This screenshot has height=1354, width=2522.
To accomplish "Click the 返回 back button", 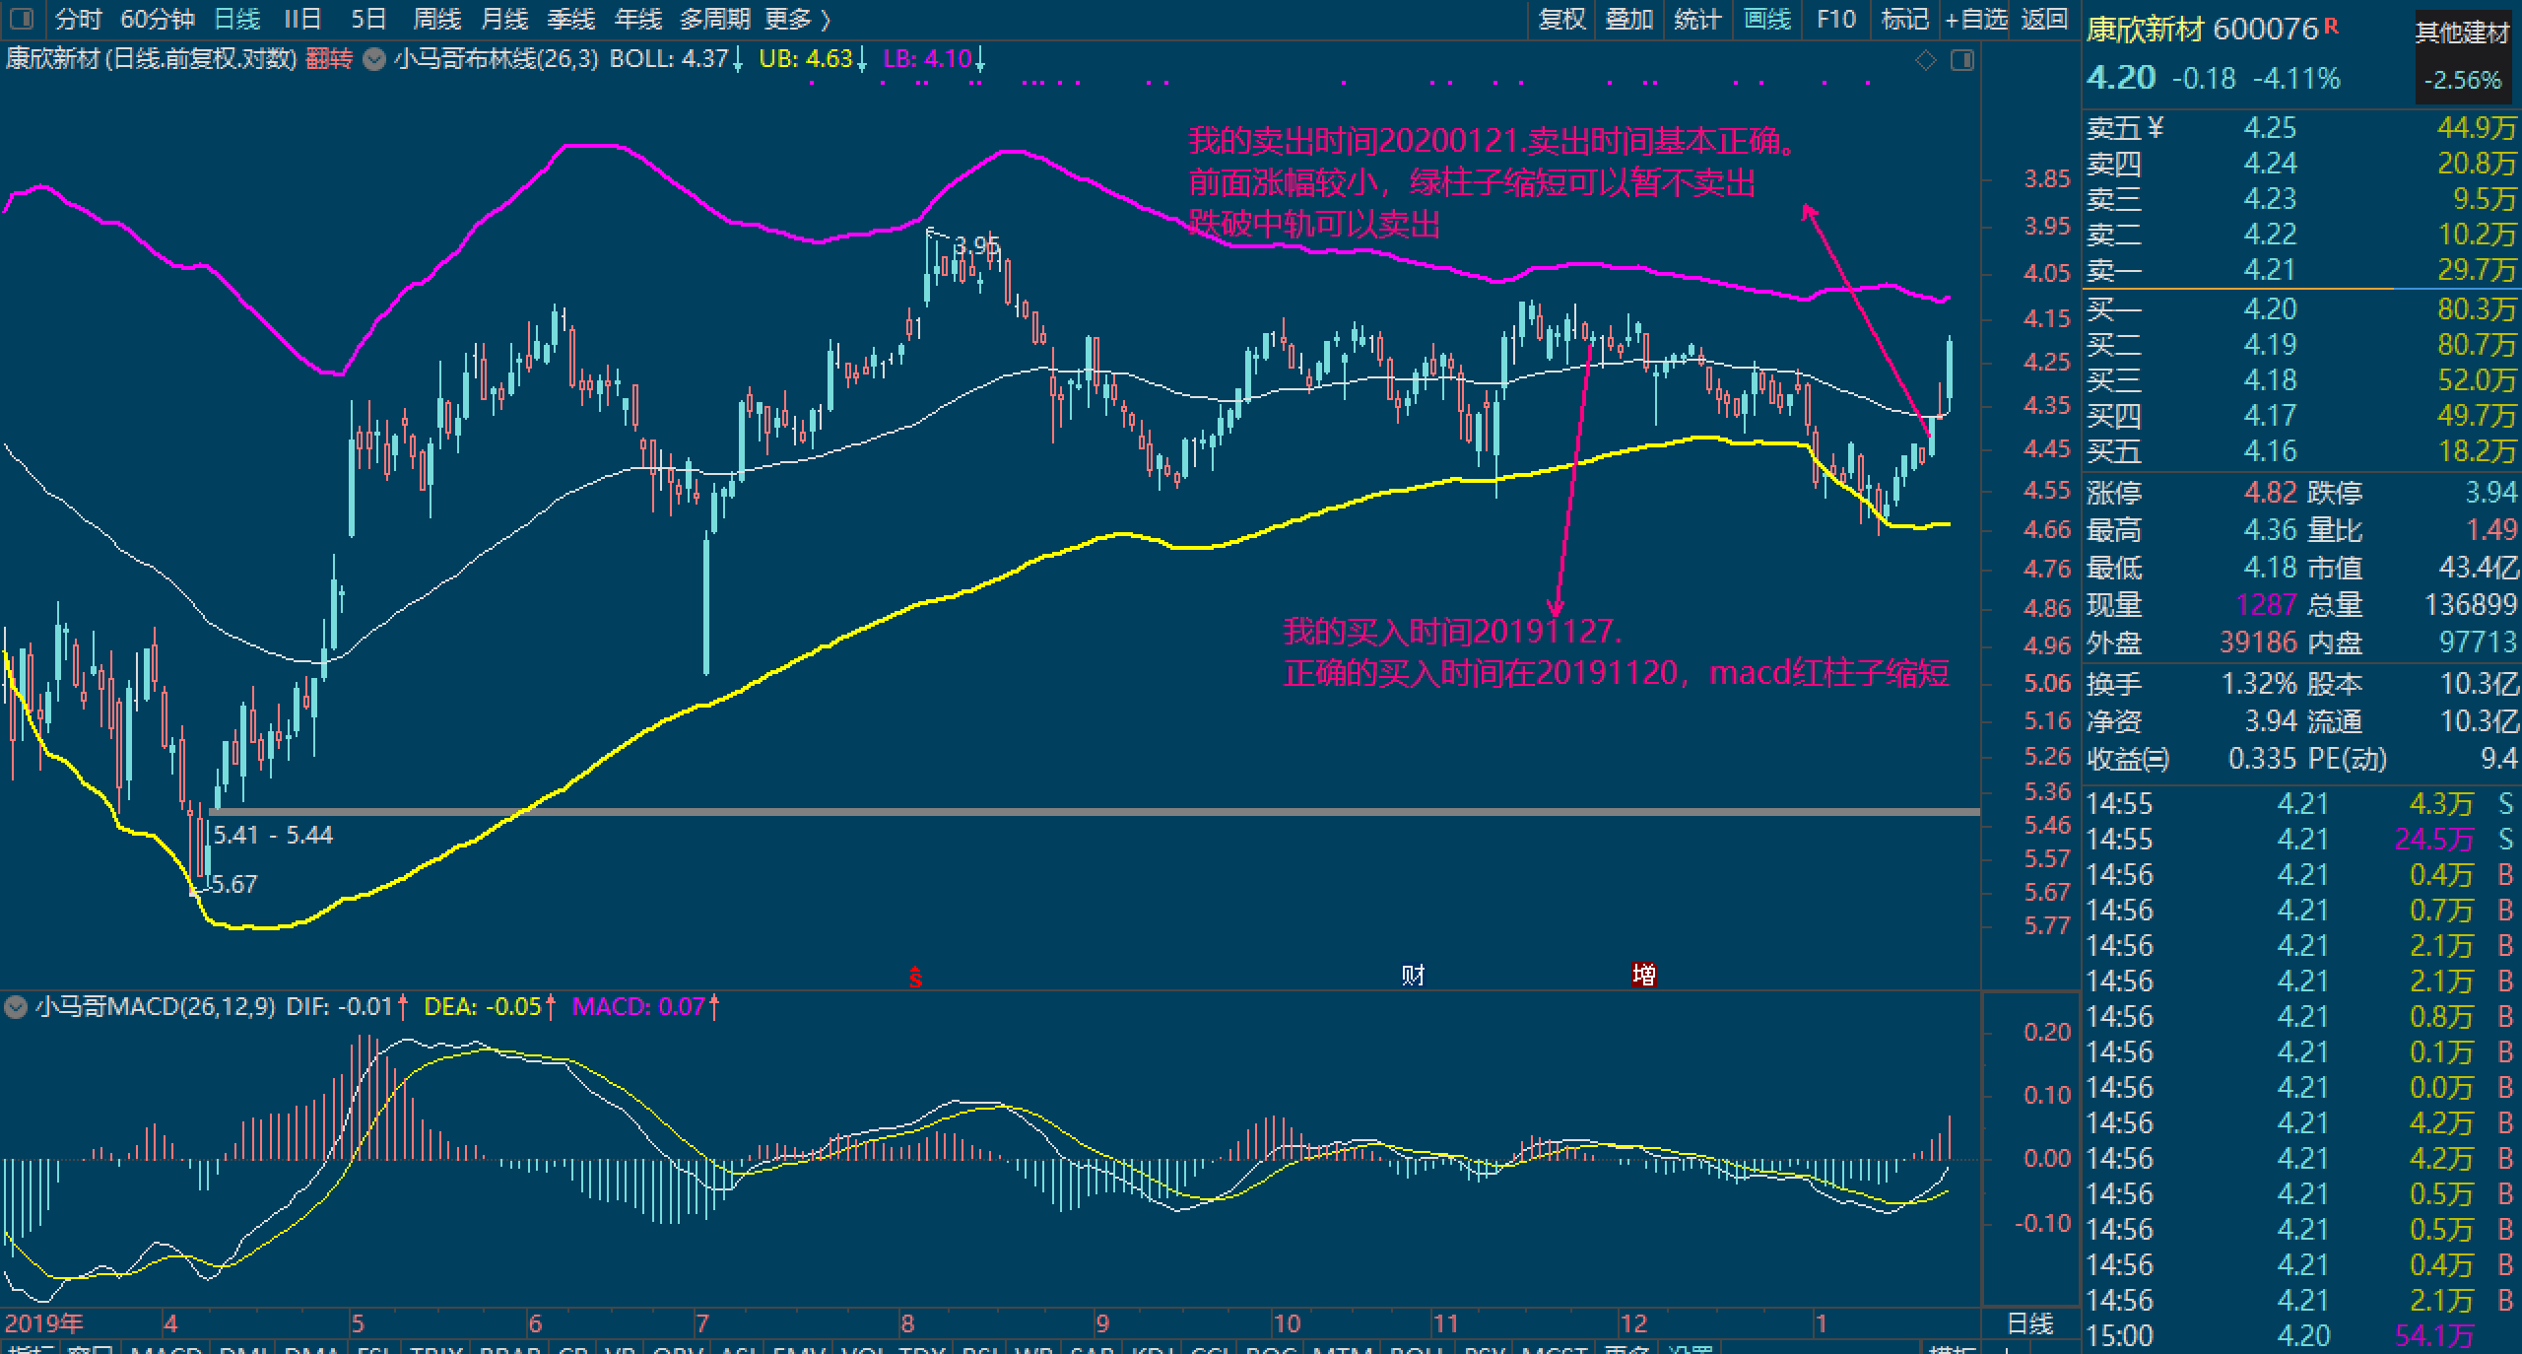I will tap(2044, 19).
